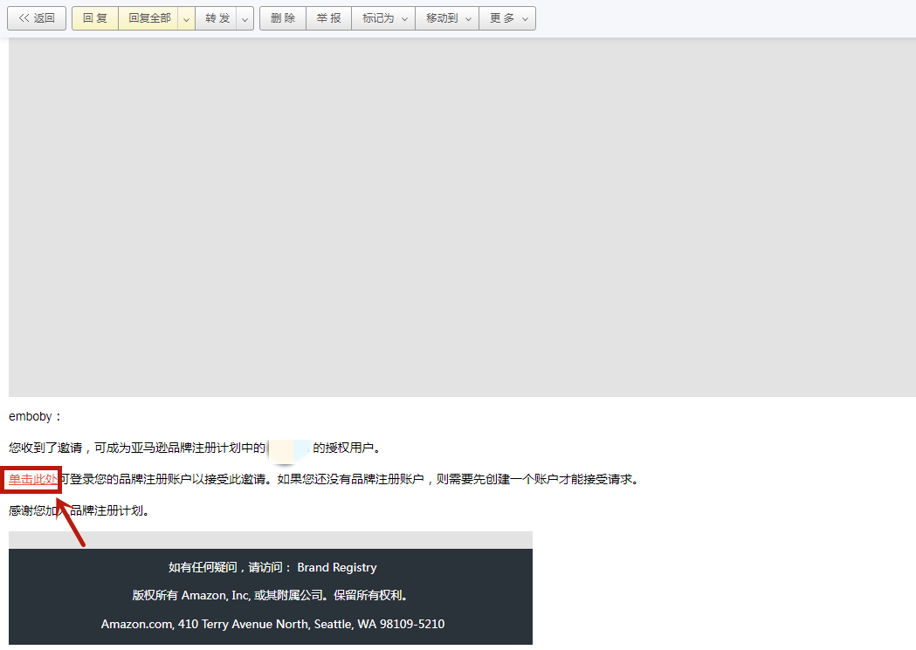Click the Amazon Seattle address line

(x=271, y=624)
